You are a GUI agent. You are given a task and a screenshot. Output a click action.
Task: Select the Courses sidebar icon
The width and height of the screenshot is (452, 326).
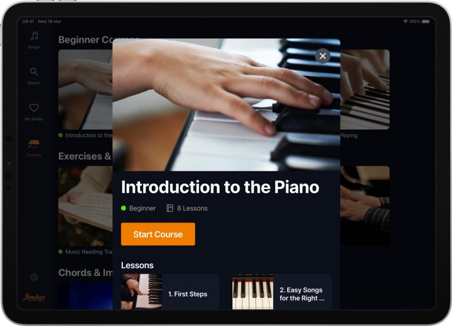(x=34, y=144)
